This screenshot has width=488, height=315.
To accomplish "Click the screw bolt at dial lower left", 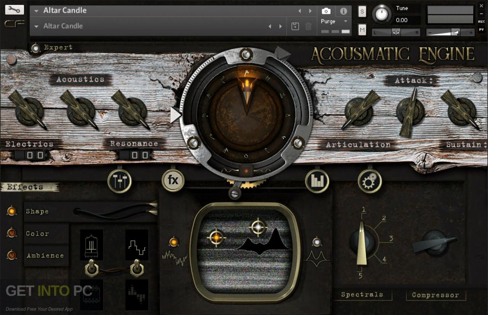I will click(x=194, y=143).
